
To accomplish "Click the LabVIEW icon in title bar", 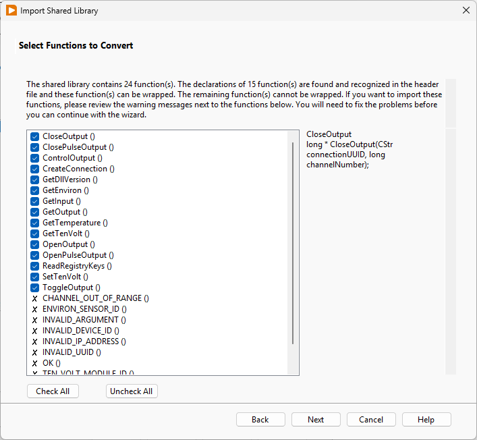I will [11, 11].
